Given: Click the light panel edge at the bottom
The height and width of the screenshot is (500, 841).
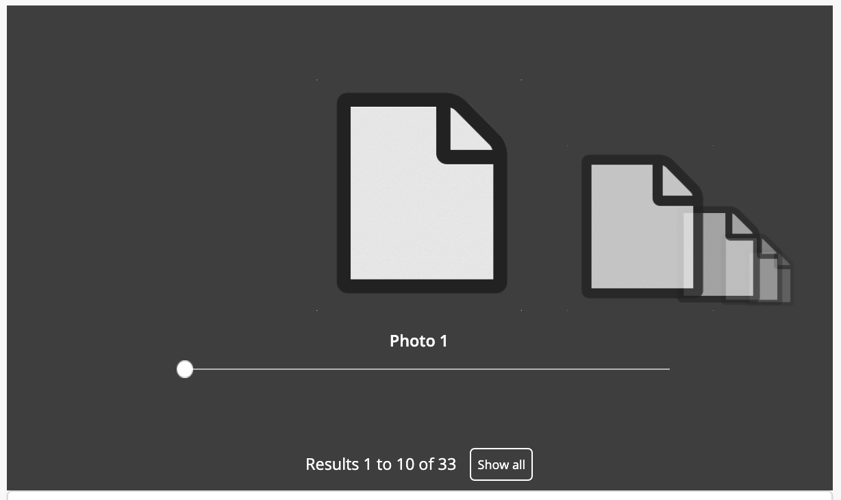Looking at the screenshot, I should [420, 496].
